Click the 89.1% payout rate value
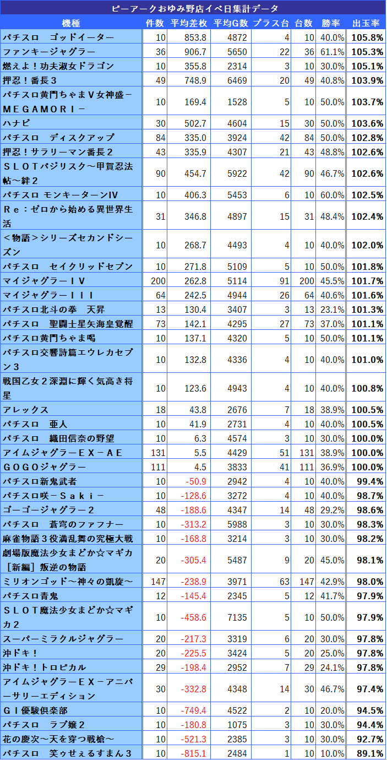Viewport: 387px width, 760px height. click(371, 753)
